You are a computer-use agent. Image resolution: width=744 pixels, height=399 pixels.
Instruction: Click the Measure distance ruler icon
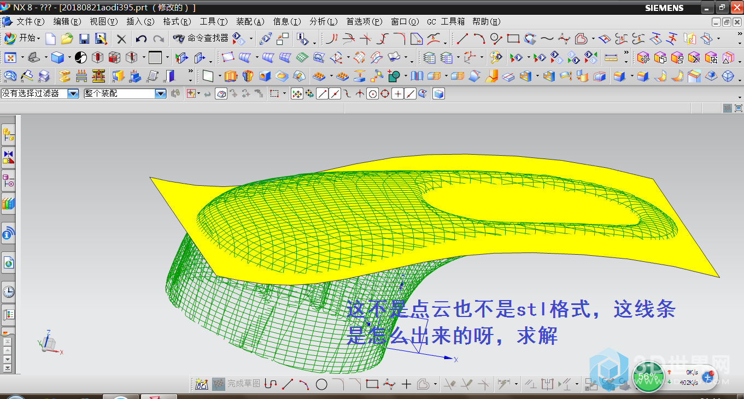pos(611,57)
